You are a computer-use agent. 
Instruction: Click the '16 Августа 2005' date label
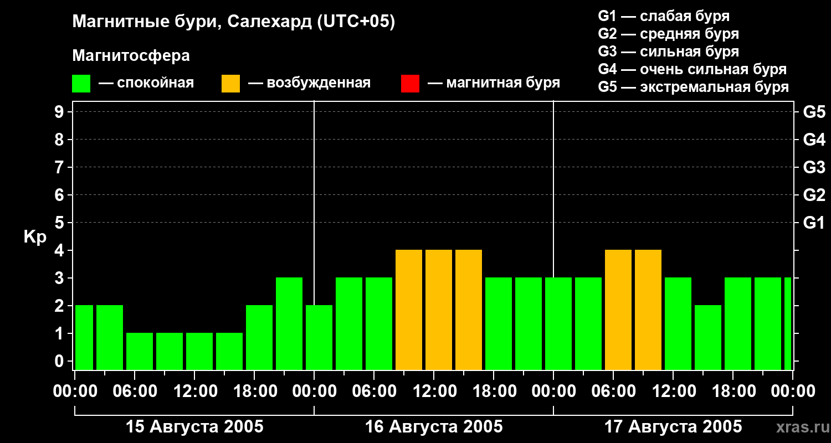pyautogui.click(x=434, y=426)
